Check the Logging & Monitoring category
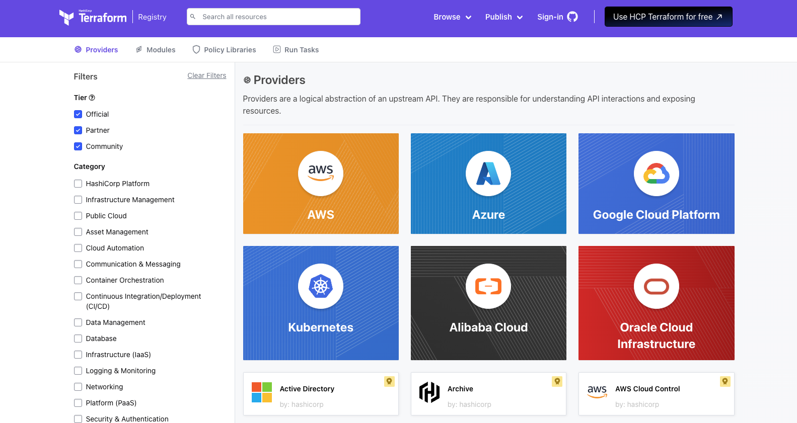Image resolution: width=797 pixels, height=423 pixels. (x=78, y=371)
